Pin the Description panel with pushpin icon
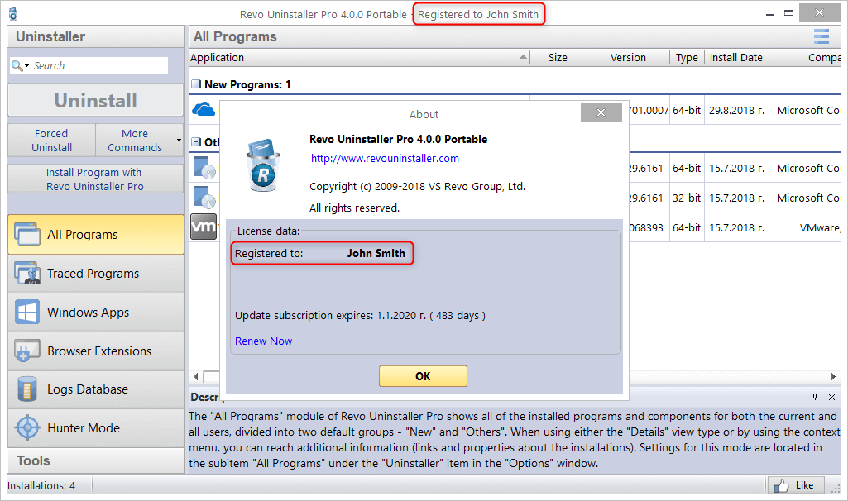 pyautogui.click(x=815, y=397)
